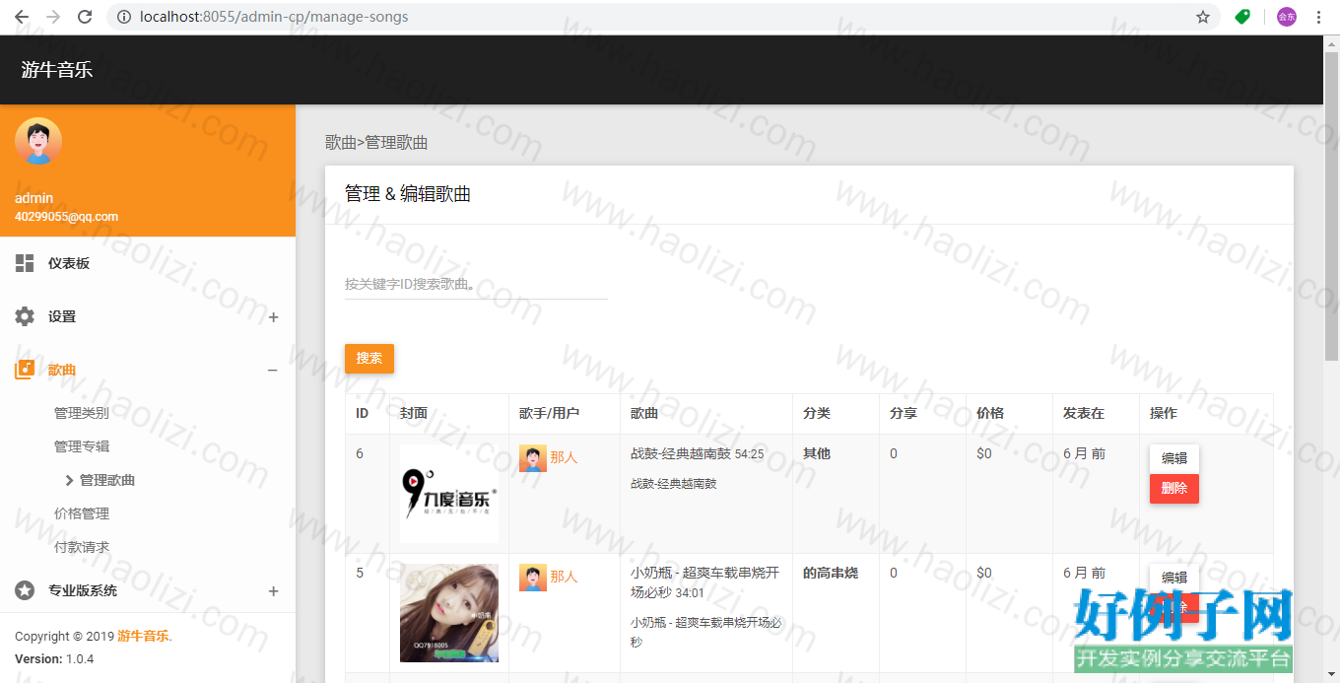Click 删除 for song ID 6
The image size is (1340, 683).
[1174, 488]
